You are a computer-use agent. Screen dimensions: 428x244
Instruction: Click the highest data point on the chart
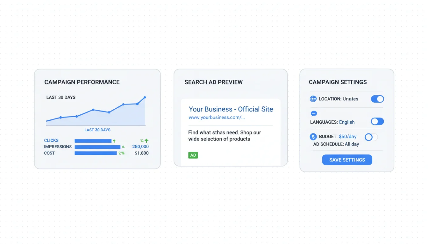pyautogui.click(x=145, y=98)
